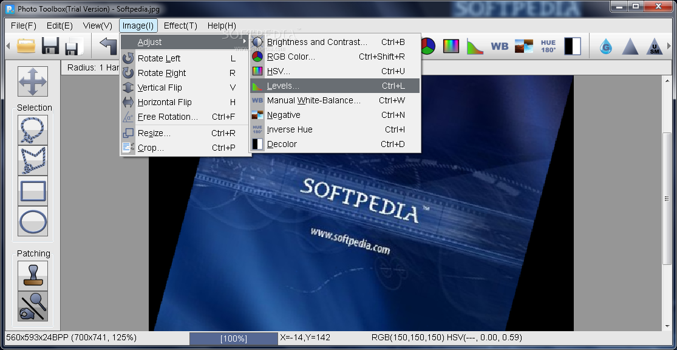677x350 pixels.
Task: Close the Image(I) menu
Action: click(x=138, y=26)
